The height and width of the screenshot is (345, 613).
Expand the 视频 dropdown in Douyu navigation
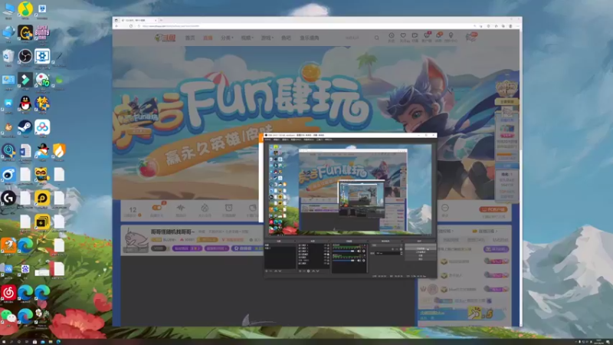(x=247, y=38)
